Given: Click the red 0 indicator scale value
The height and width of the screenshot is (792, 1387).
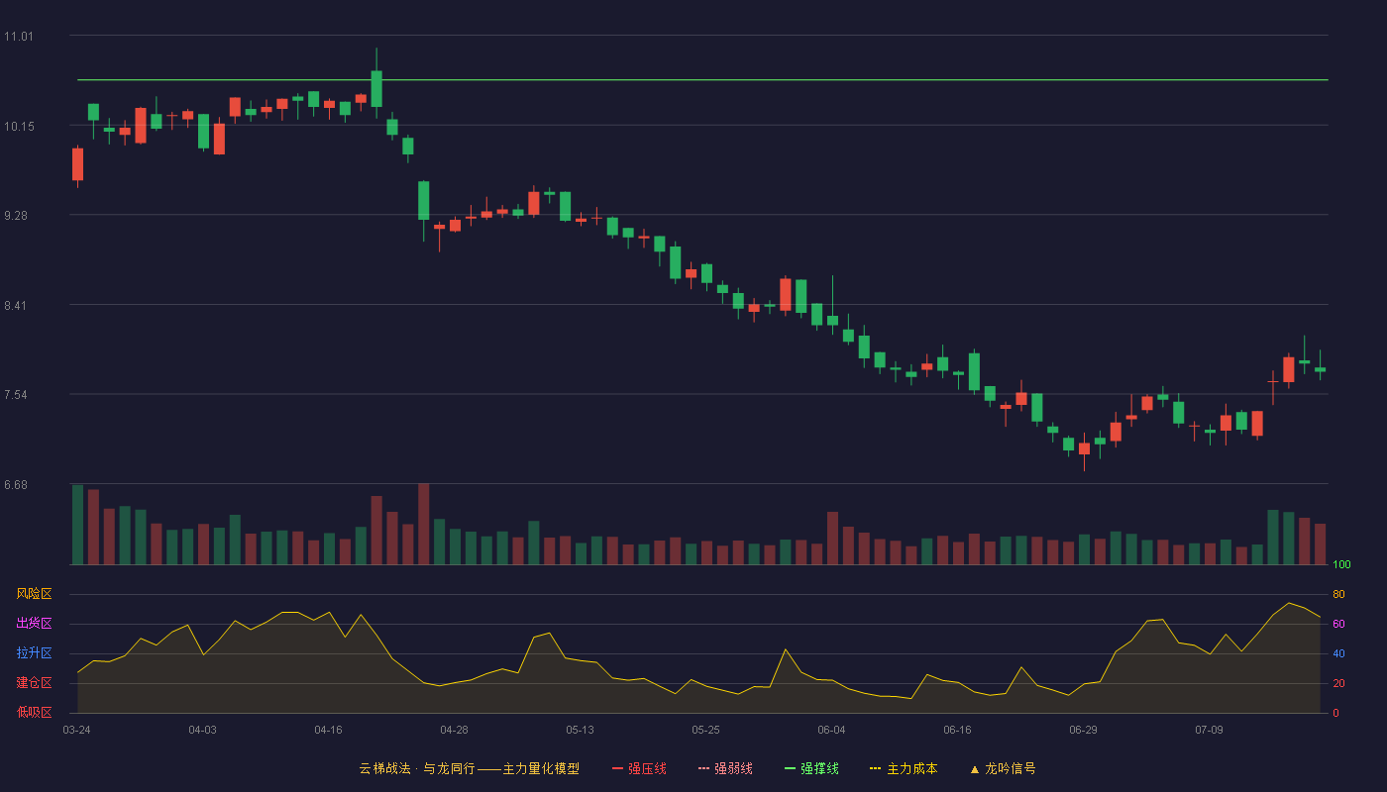Looking at the screenshot, I should pyautogui.click(x=1335, y=713).
